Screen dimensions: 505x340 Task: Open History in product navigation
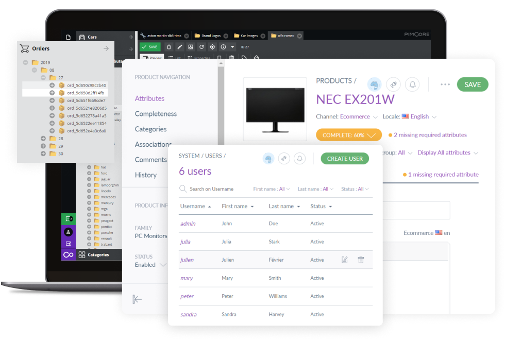click(x=145, y=175)
